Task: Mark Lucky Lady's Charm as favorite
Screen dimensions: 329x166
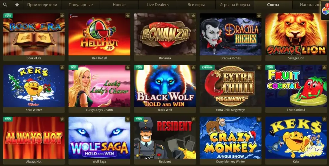Action: click(128, 67)
